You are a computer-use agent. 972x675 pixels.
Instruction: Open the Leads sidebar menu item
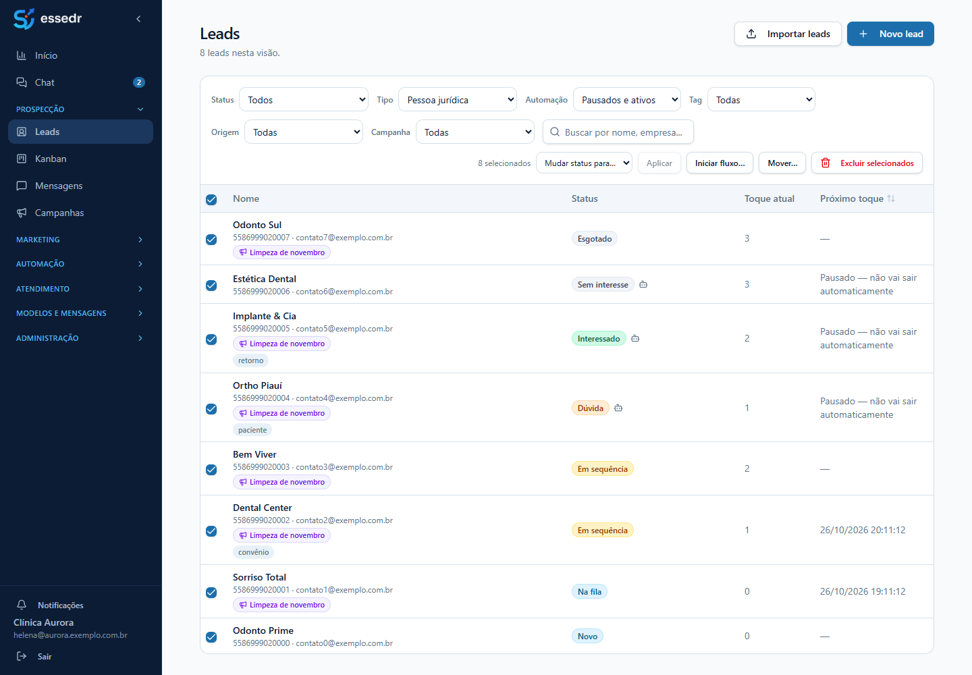point(80,132)
